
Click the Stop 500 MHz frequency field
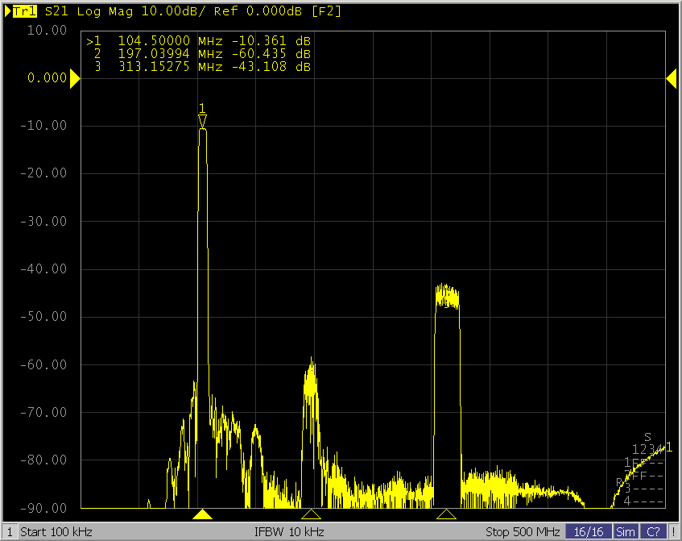[523, 532]
